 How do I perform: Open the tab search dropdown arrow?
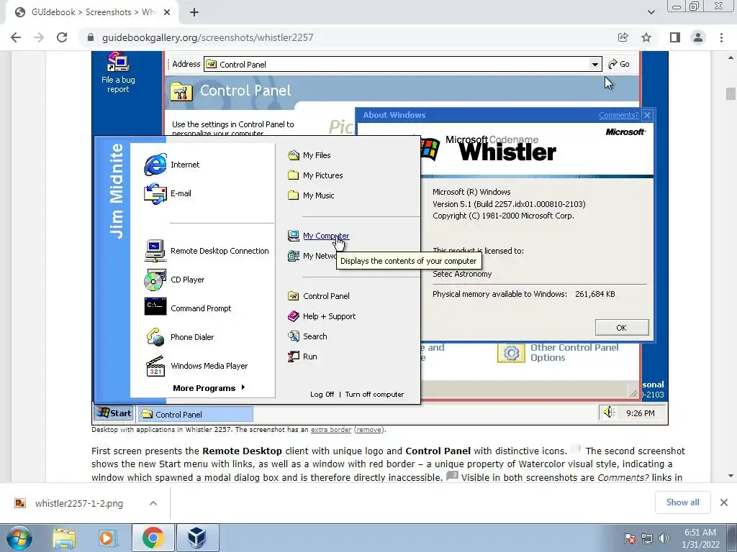pos(651,12)
